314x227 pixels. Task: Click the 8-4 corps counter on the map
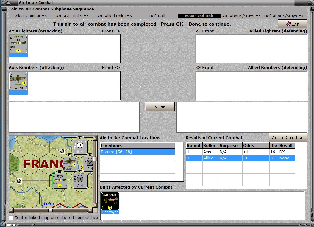(80, 147)
